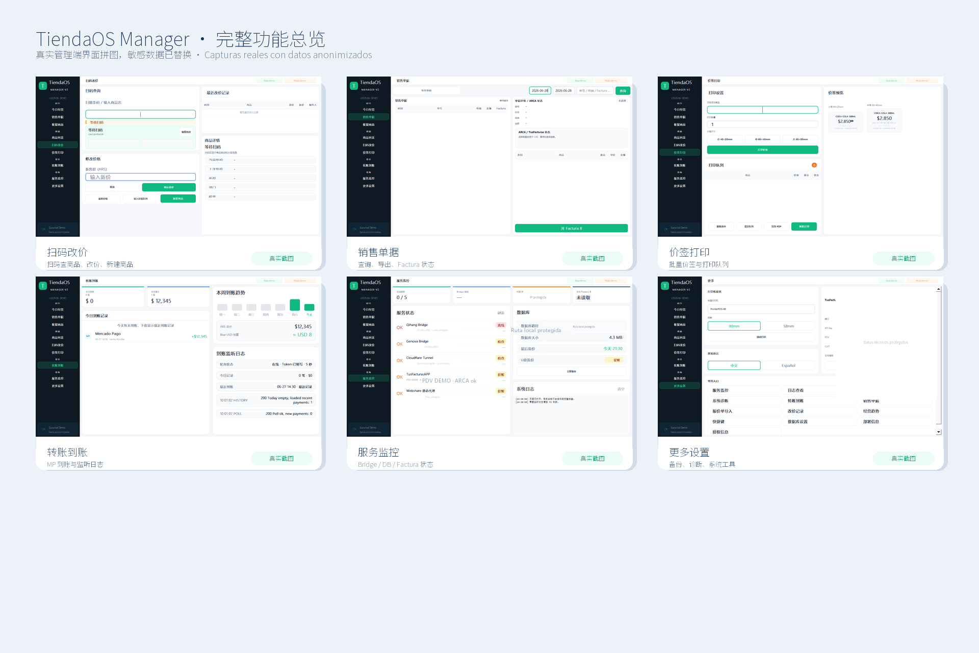Select 商品列表 in 价签打印 panel sidebar
Screen dimensions: 979x653
[680, 138]
